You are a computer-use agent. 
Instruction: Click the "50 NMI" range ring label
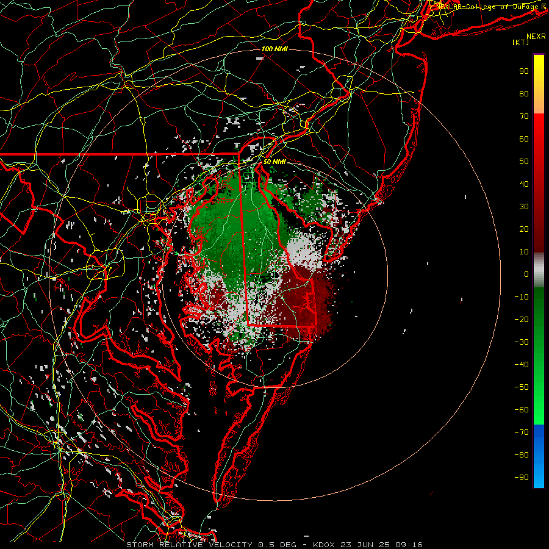(x=274, y=162)
